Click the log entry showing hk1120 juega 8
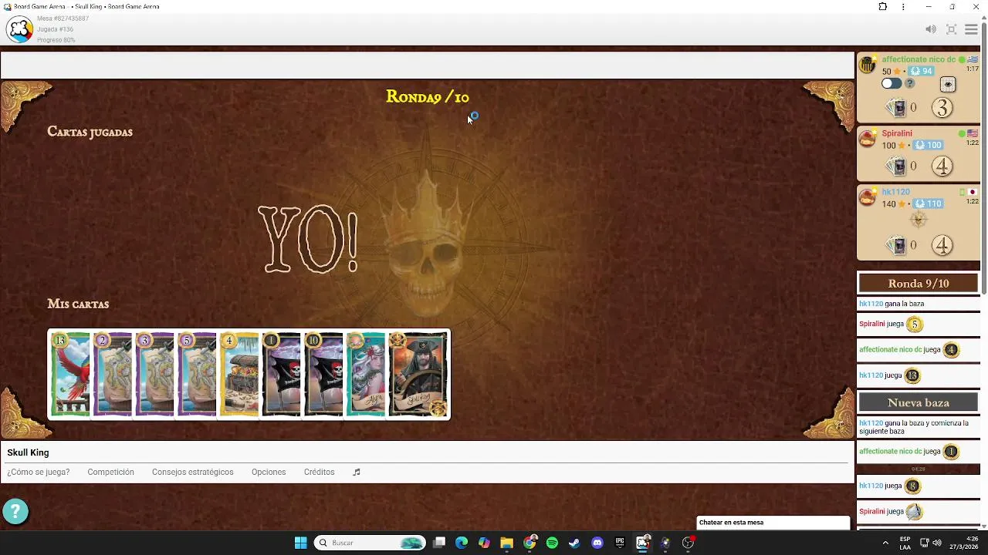This screenshot has height=555, width=988. click(919, 486)
